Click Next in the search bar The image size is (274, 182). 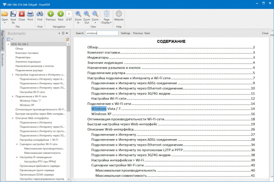coord(147,33)
